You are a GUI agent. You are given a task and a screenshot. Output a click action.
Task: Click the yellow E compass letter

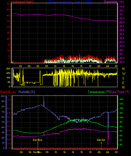123,83
